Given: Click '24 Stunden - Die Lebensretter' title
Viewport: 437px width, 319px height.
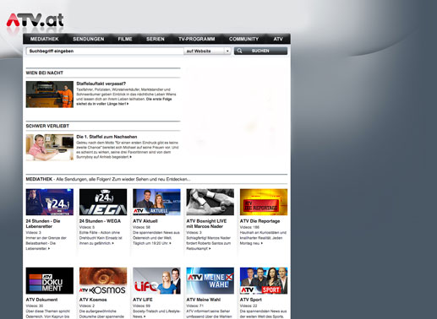Looking at the screenshot, I should click(x=43, y=224).
